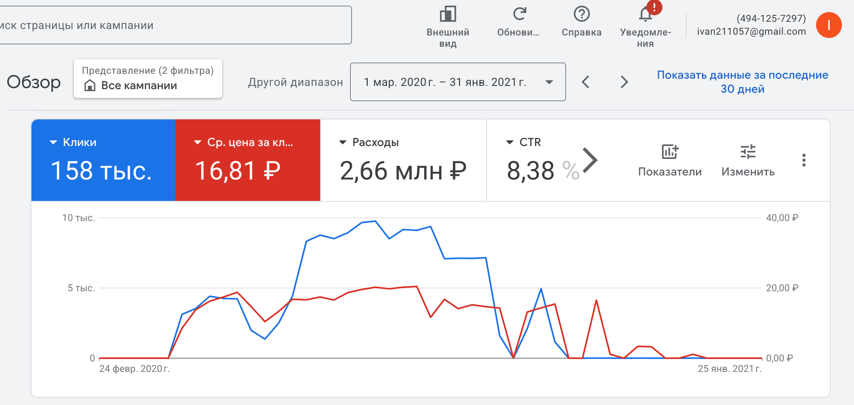This screenshot has height=405, width=854.
Task: Select the blue Клики 158 тыс. card
Action: (103, 160)
